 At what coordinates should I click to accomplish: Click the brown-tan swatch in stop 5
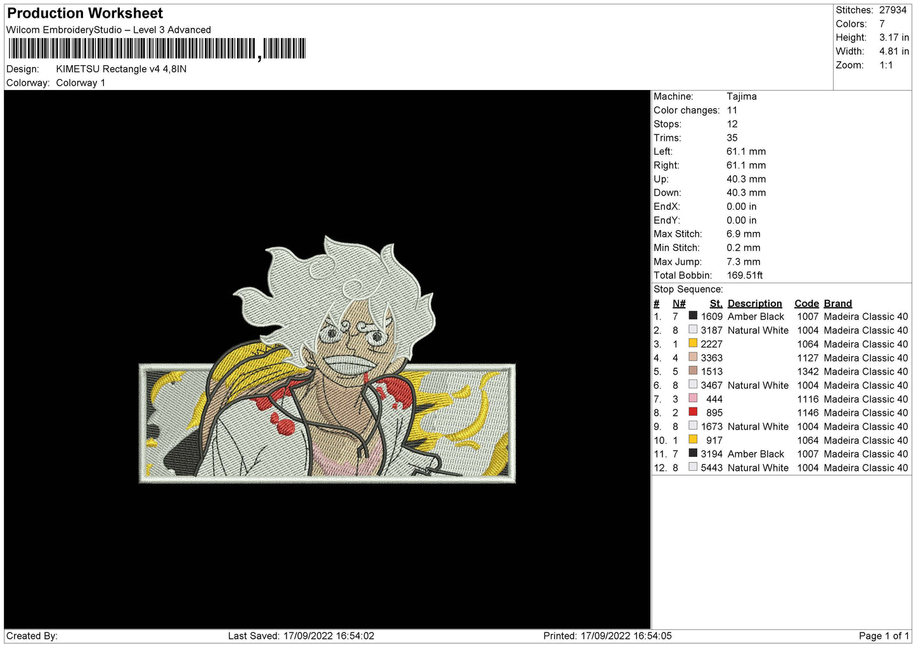pos(693,371)
